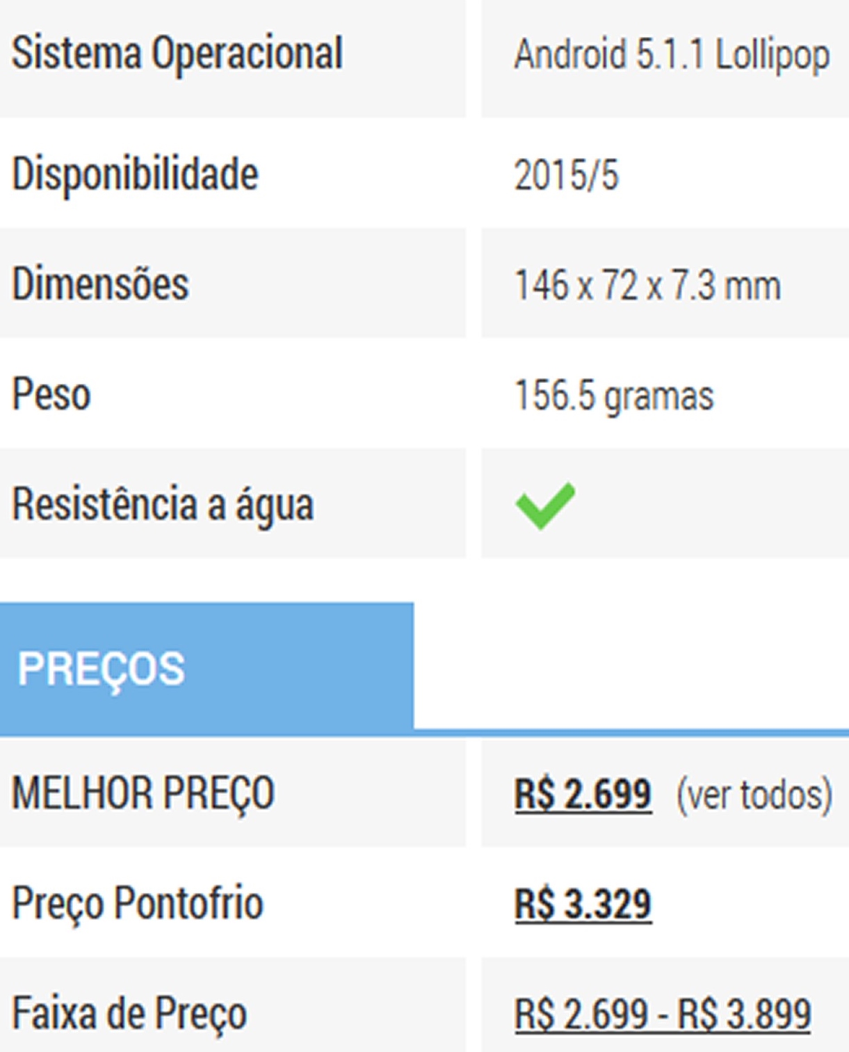Click the (ver todos) link
849x1052 pixels.
754,795
